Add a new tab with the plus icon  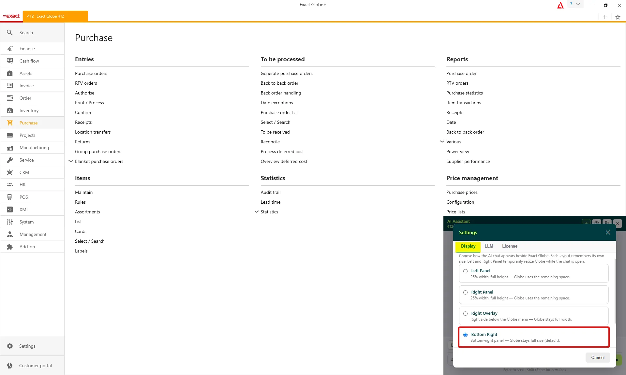click(x=605, y=17)
